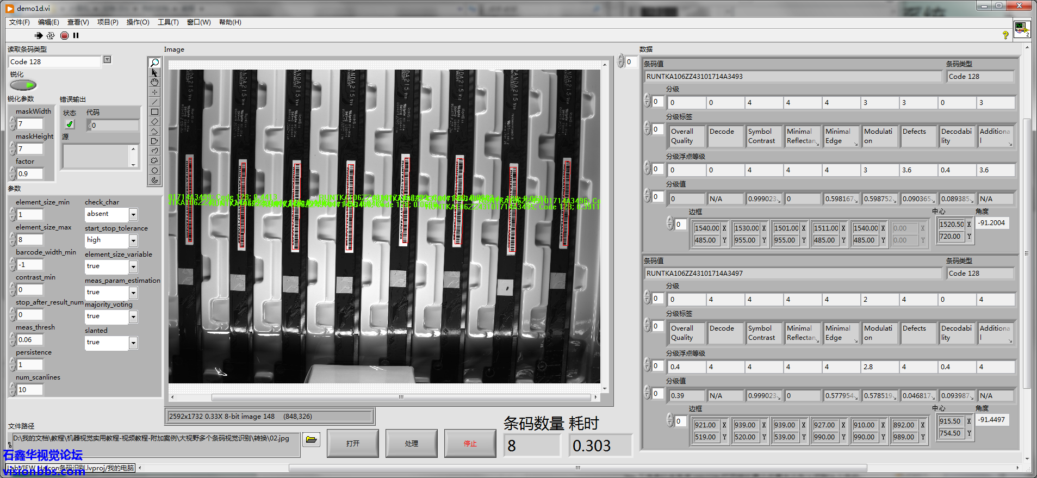Select the Polygon ROI tool
This screenshot has width=1037, height=478.
155,141
